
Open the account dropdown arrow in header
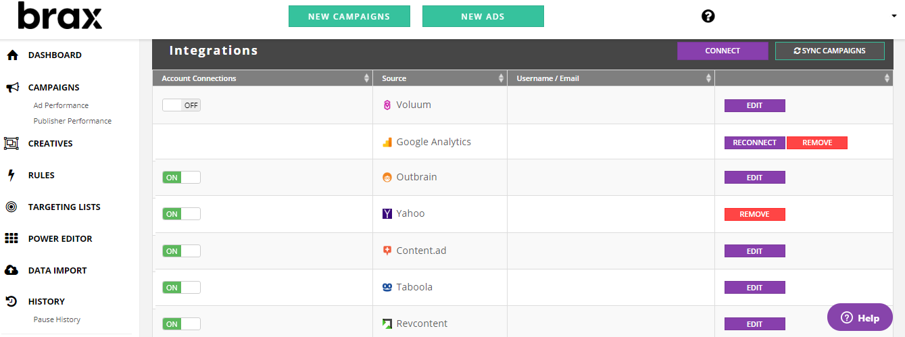click(894, 16)
